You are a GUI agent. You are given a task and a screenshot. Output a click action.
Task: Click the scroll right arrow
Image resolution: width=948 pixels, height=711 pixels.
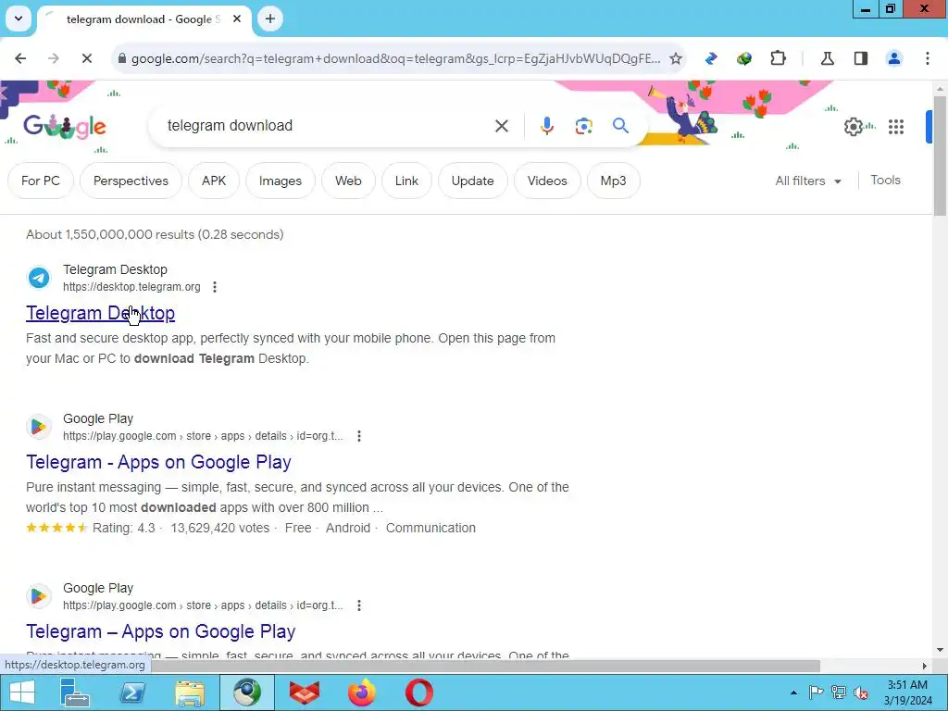click(x=925, y=666)
